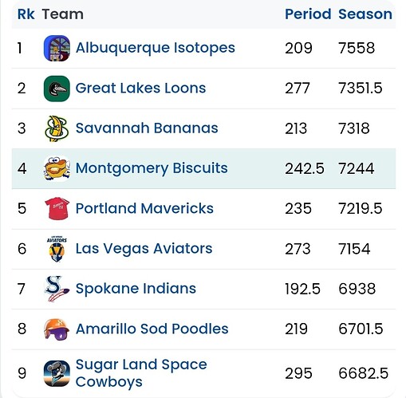Click the Spokane Indians S logo
Screen dimensions: 406x398
(x=57, y=289)
